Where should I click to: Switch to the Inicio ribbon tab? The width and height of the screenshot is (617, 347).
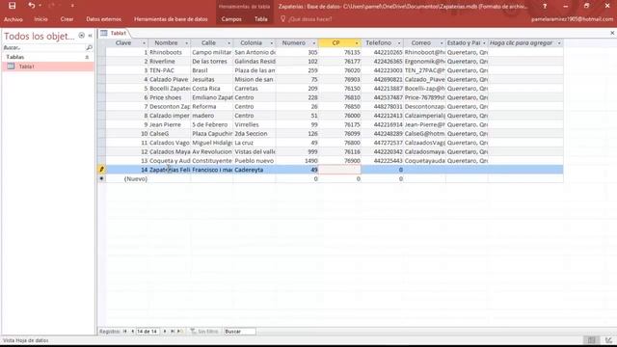pos(40,19)
